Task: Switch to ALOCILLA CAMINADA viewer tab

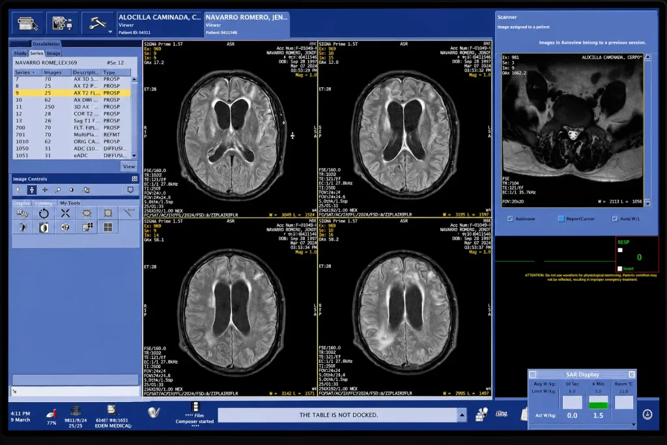Action: [160, 24]
